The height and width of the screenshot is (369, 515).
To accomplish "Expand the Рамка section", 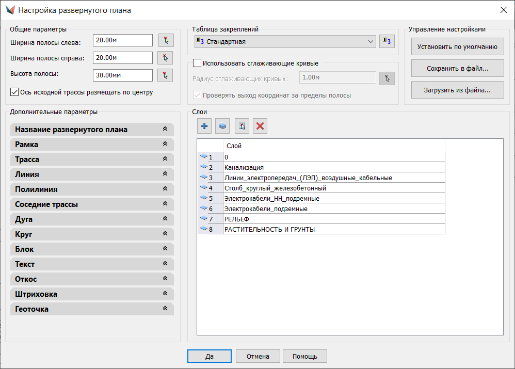I will pos(91,145).
